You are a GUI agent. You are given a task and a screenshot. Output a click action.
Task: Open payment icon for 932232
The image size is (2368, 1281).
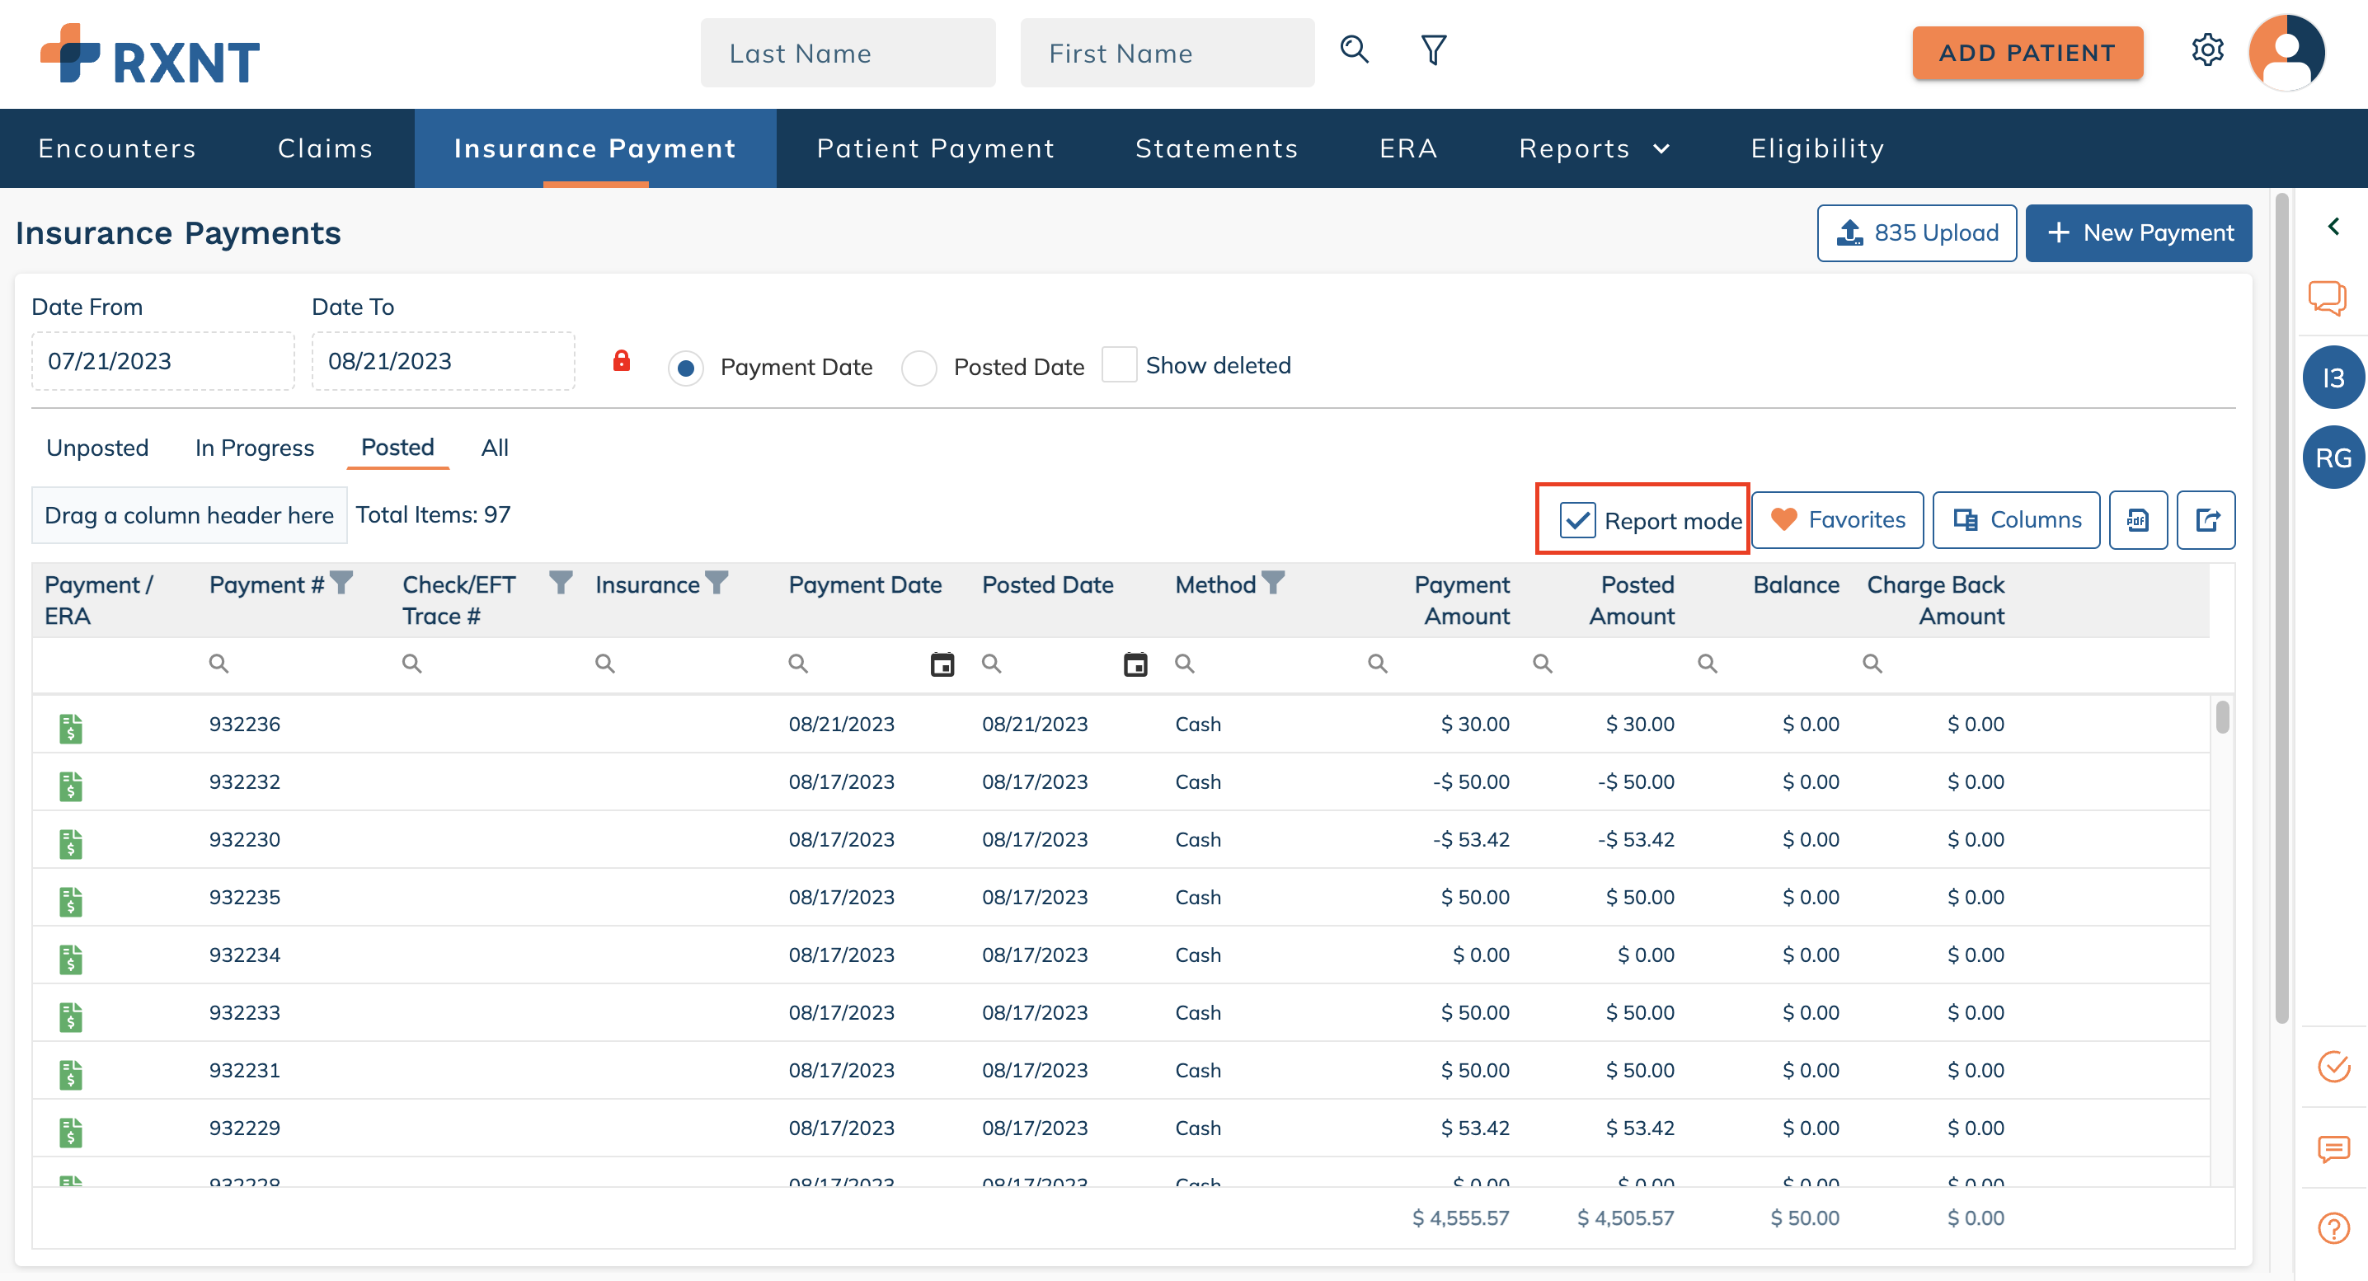tap(71, 786)
